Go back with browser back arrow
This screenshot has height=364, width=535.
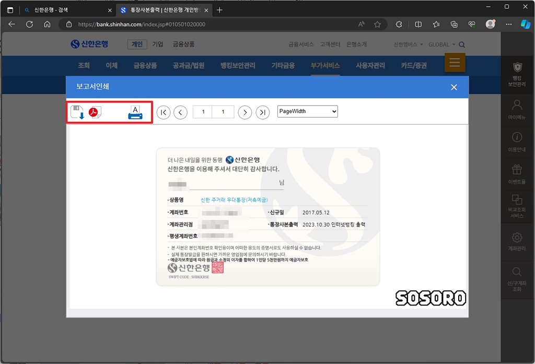pos(11,24)
